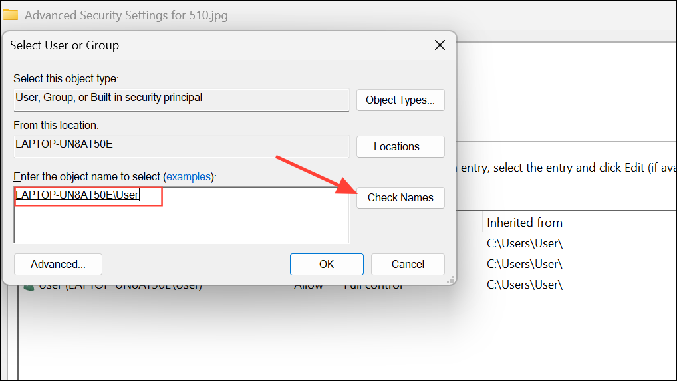Click the resize grip at the dialog corner
This screenshot has width=677, height=381.
pyautogui.click(x=451, y=280)
